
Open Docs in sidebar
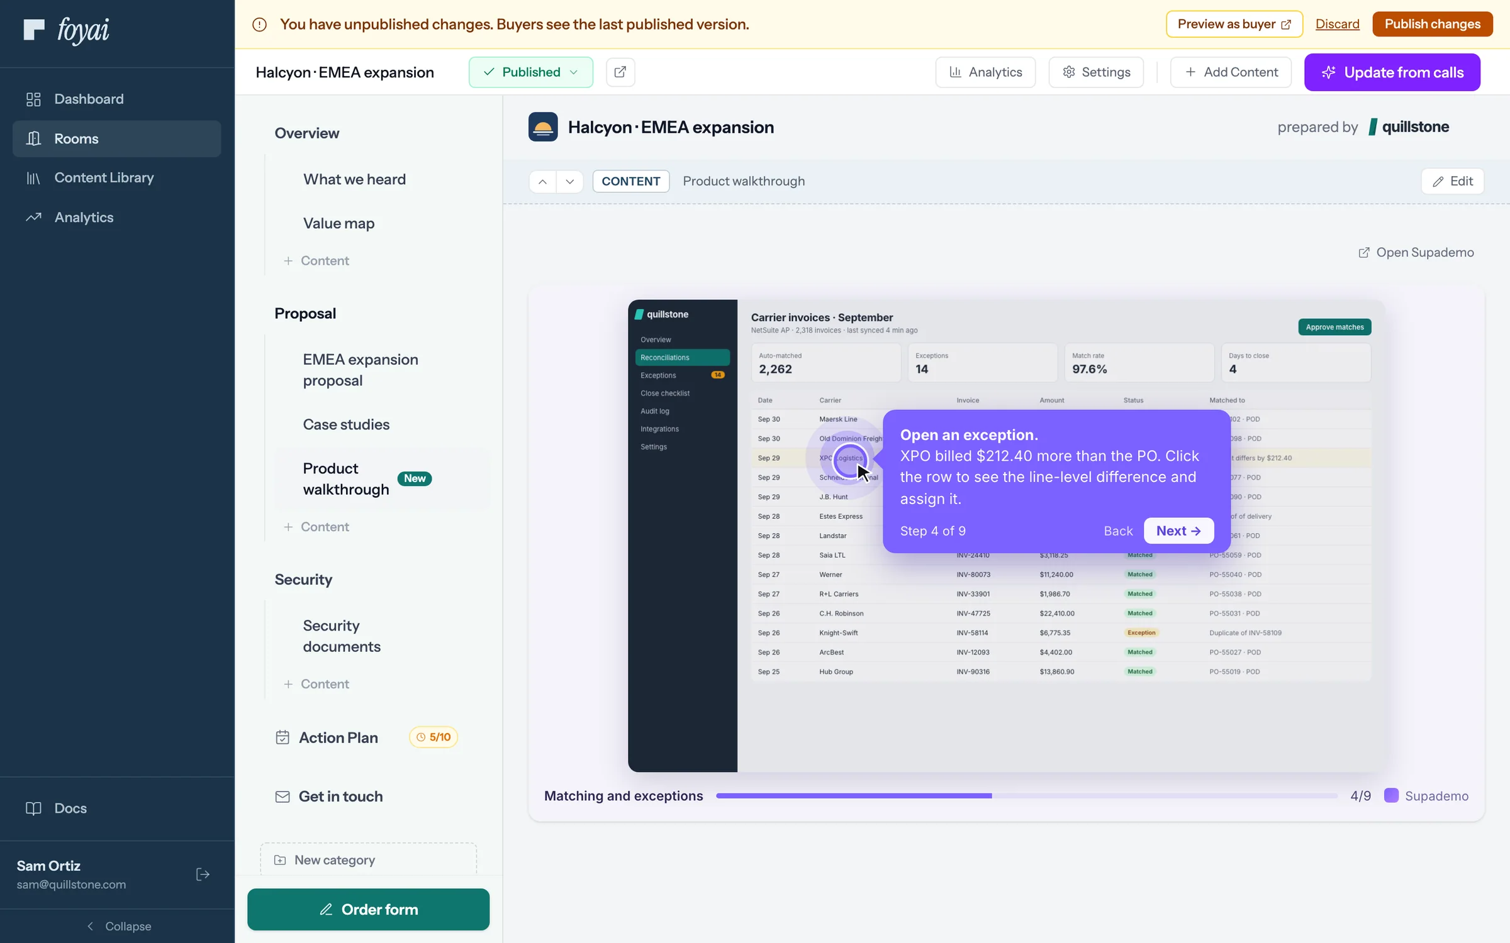coord(117,808)
